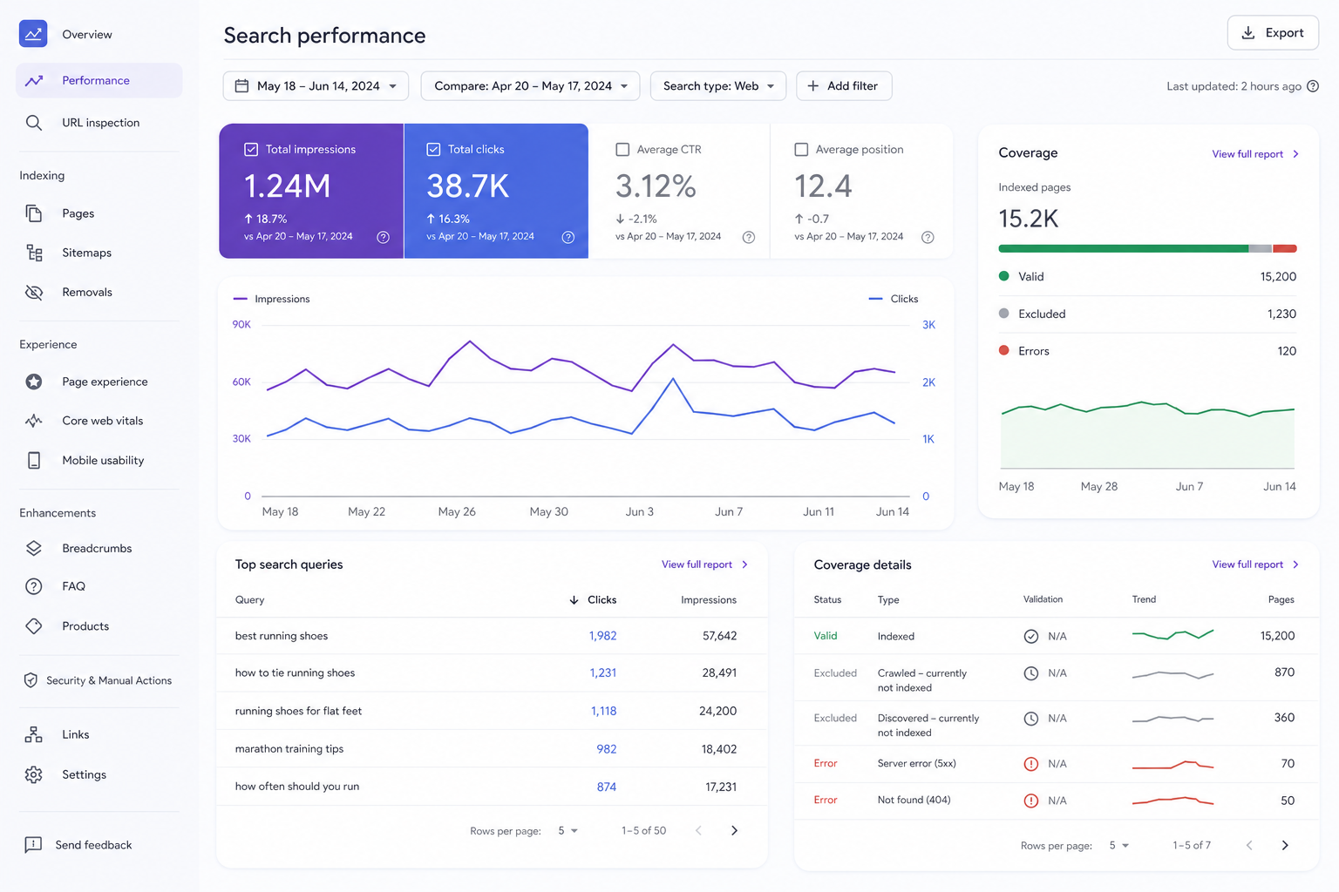
Task: Click the Breadcrumbs layers icon
Action: [x=34, y=548]
